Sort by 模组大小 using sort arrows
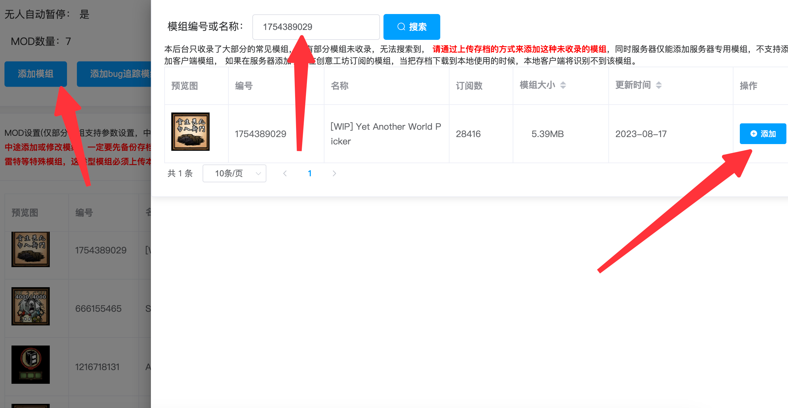788x408 pixels. [563, 85]
